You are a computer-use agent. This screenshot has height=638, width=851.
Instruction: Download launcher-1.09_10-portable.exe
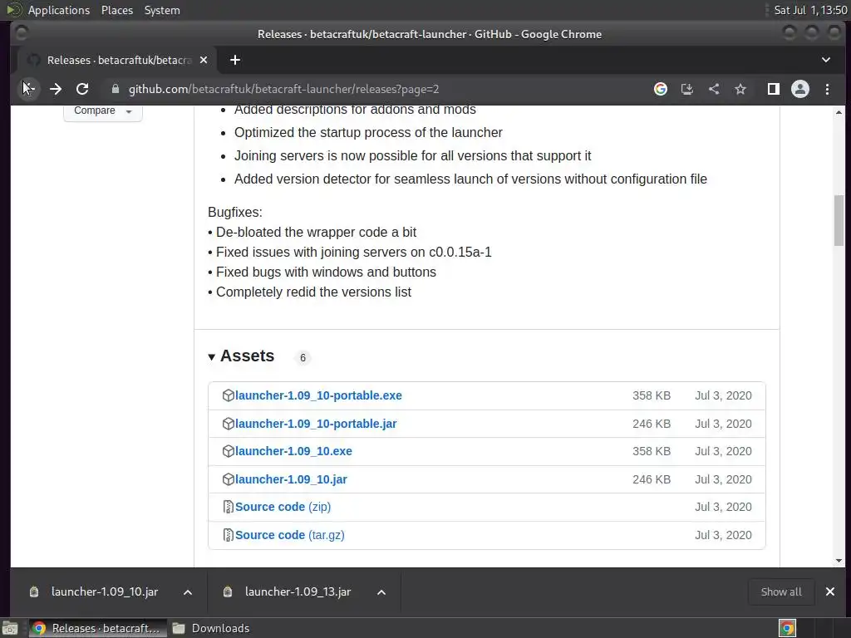pos(318,395)
